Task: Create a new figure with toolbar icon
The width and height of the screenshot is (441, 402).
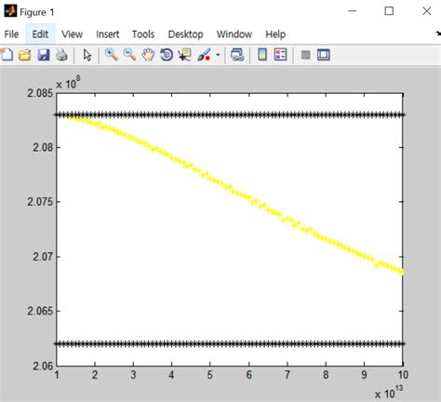Action: 7,55
